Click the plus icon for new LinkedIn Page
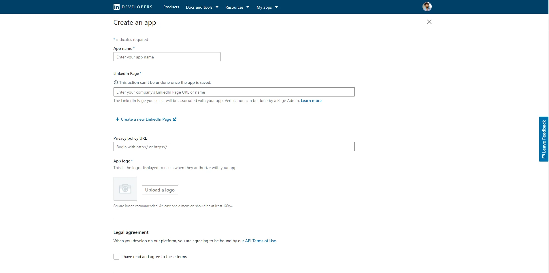The image size is (549, 273). pos(117,119)
